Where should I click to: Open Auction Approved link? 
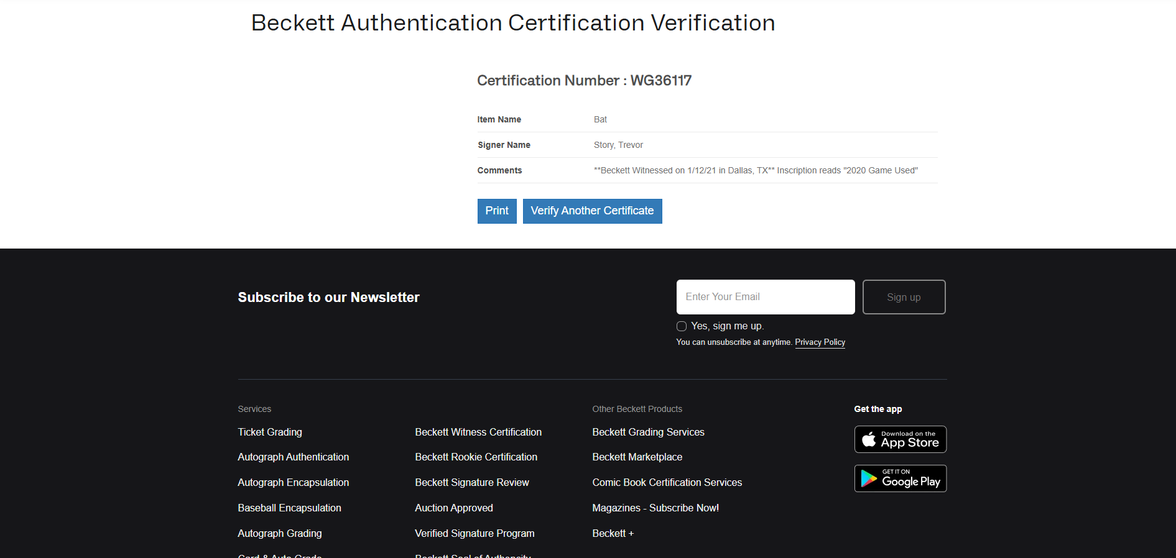point(454,508)
